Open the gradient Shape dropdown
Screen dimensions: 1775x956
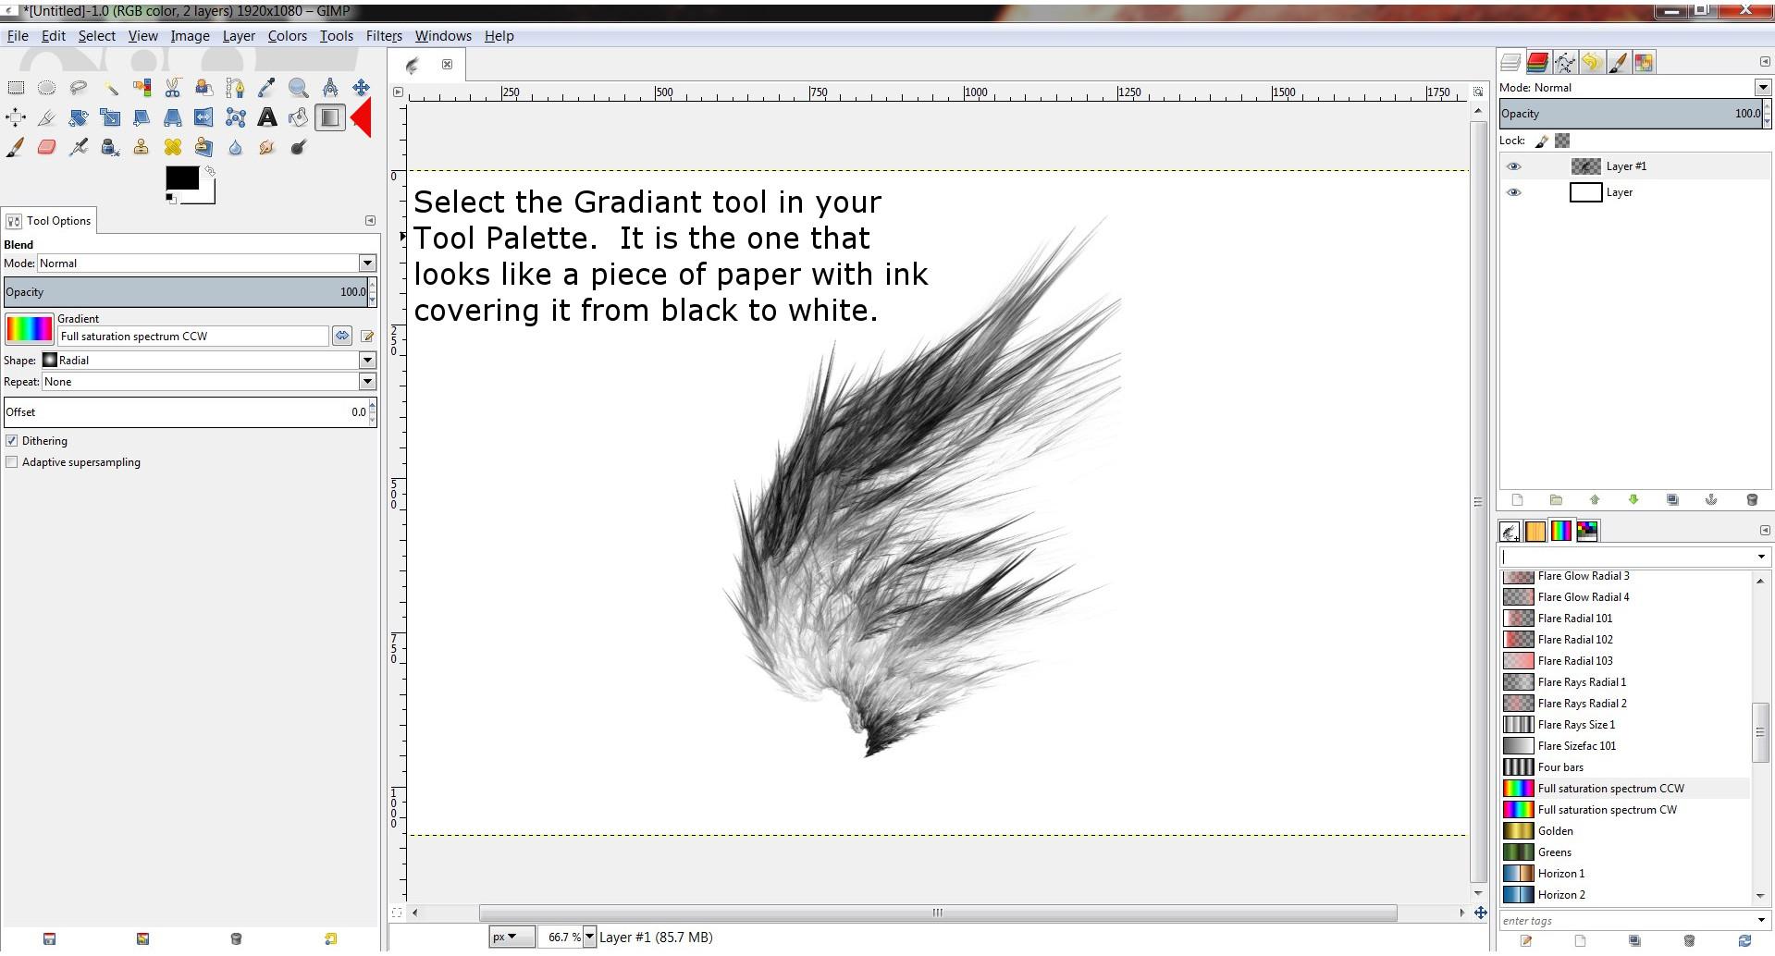pyautogui.click(x=367, y=361)
